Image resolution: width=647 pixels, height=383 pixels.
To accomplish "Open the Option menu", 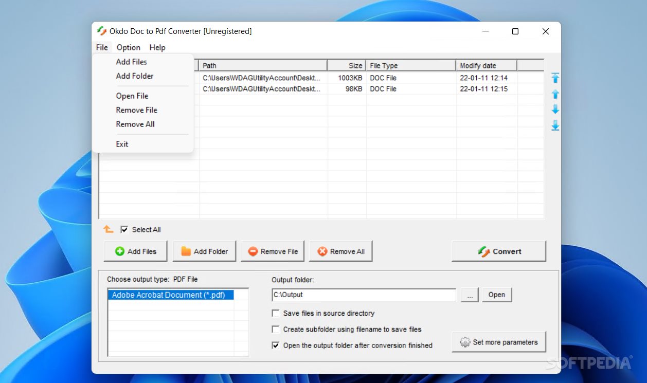I will 128,47.
